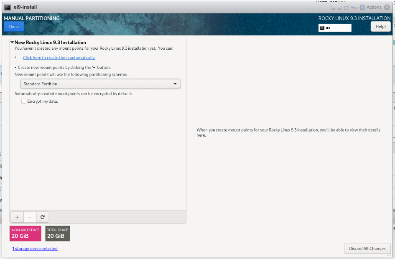This screenshot has height=259, width=395.
Task: Click the 'Encrypt my data.' label text
Action: click(43, 101)
